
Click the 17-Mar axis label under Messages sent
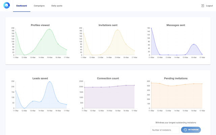(x=202, y=57)
